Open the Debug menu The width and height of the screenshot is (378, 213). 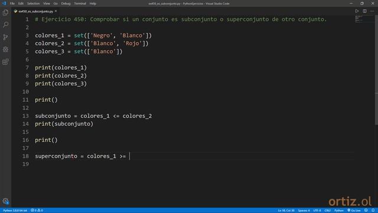[66, 4]
